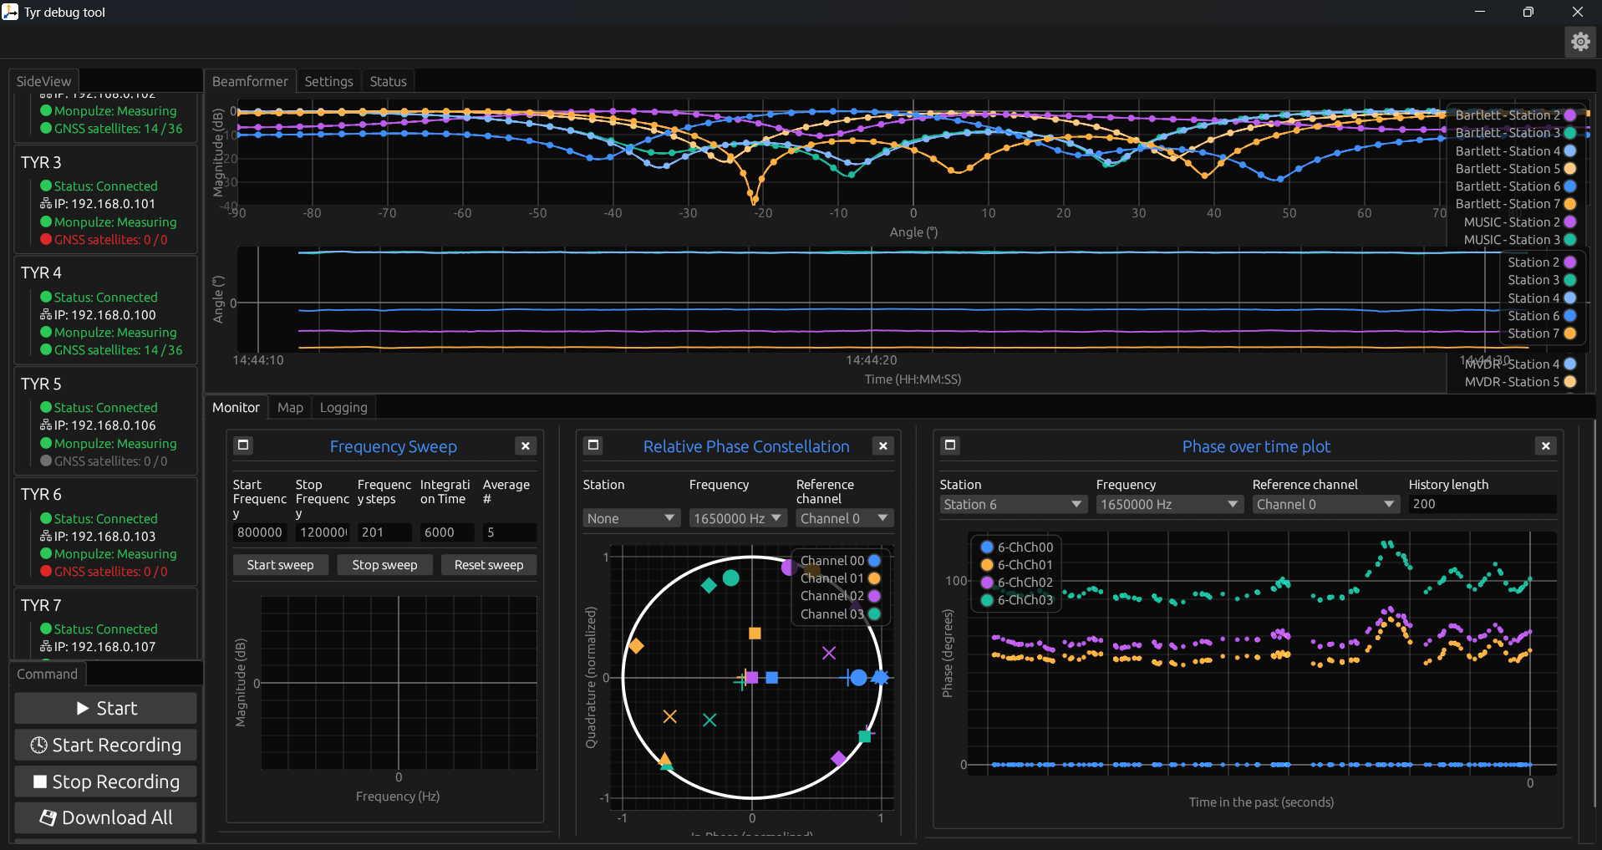Select the SideView tab
The height and width of the screenshot is (850, 1602).
pyautogui.click(x=43, y=81)
